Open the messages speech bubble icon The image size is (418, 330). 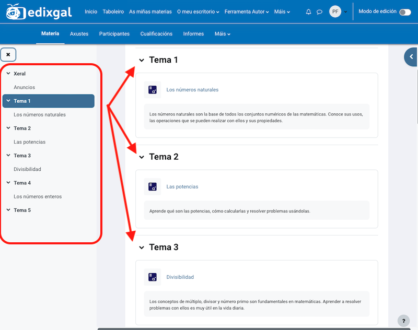point(320,11)
